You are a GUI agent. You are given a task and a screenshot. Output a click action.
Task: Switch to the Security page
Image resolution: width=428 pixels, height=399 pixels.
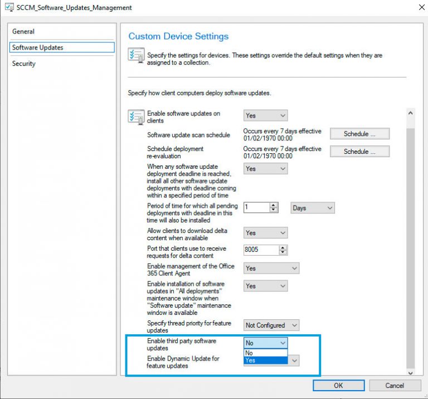point(24,64)
